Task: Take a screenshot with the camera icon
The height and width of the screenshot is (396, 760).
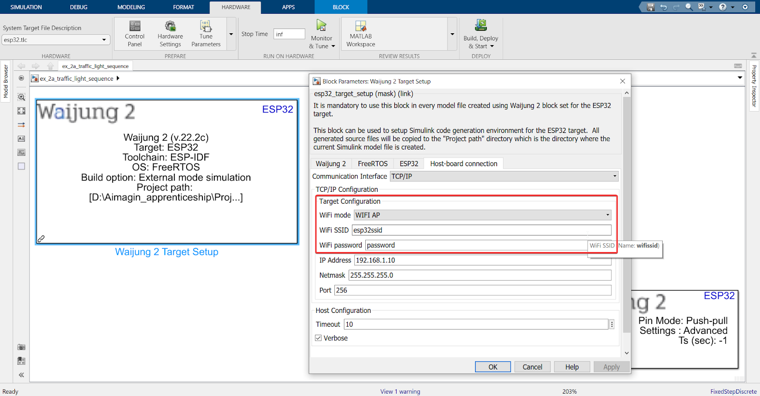Action: coord(21,347)
